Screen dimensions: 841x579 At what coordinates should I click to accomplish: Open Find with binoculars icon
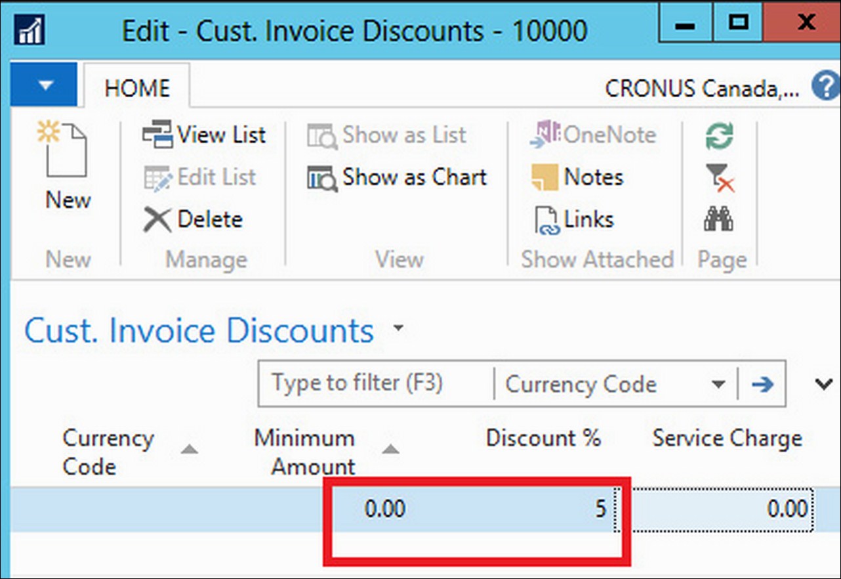[719, 220]
